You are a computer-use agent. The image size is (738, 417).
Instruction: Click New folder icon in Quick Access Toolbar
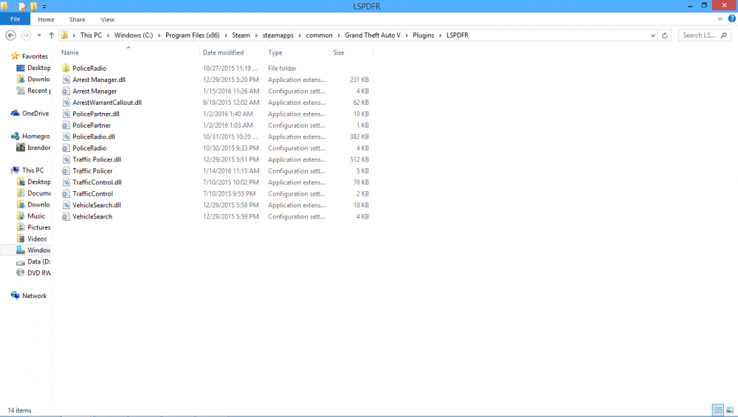33,7
